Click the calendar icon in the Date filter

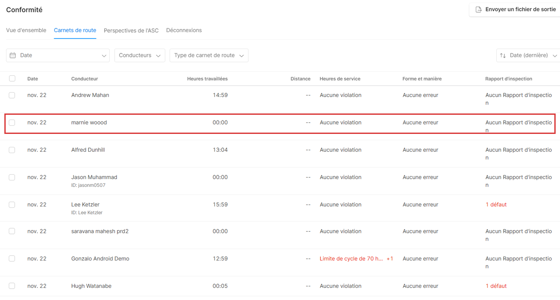[x=13, y=55]
